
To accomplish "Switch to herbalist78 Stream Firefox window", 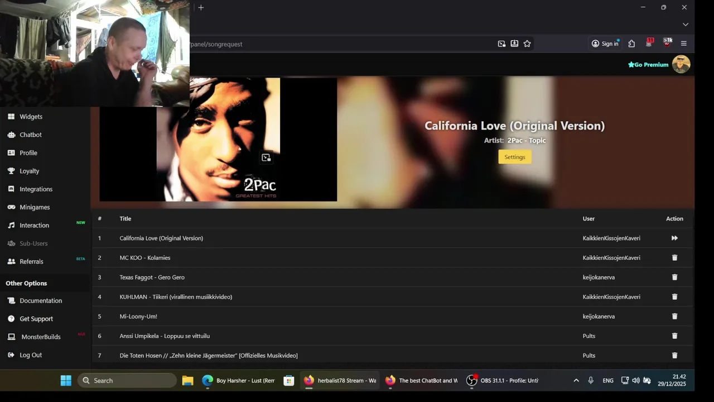I will [x=340, y=381].
